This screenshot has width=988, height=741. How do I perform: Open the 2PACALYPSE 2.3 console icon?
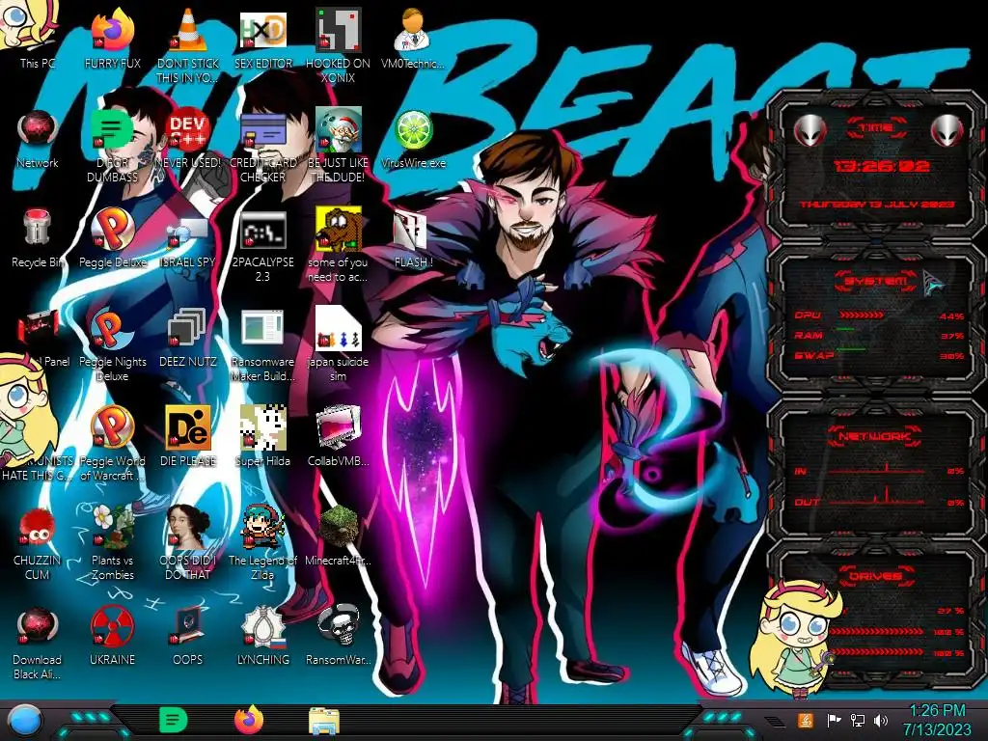coord(263,246)
